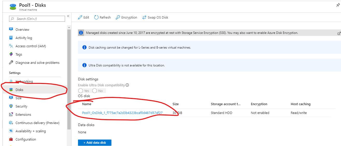Pin the blade with the pin icon

tap(338, 5)
